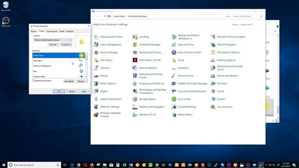Open BitLocker Drive Encryption icon
This screenshot has width=299, height=168.
(213, 37)
